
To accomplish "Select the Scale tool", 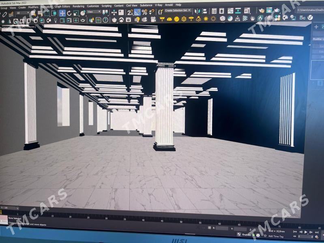I will [x=76, y=13].
